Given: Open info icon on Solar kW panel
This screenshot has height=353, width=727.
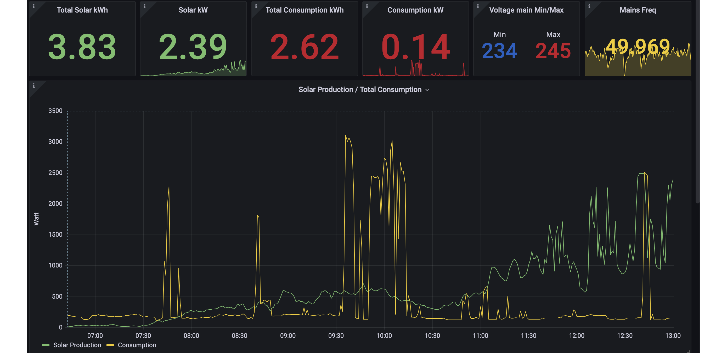Looking at the screenshot, I should coord(144,6).
